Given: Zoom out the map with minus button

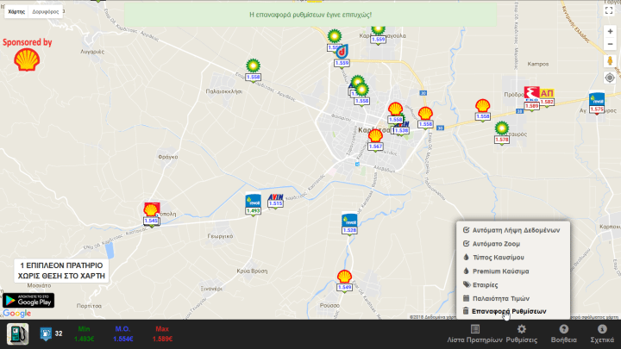Looking at the screenshot, I should 610,44.
